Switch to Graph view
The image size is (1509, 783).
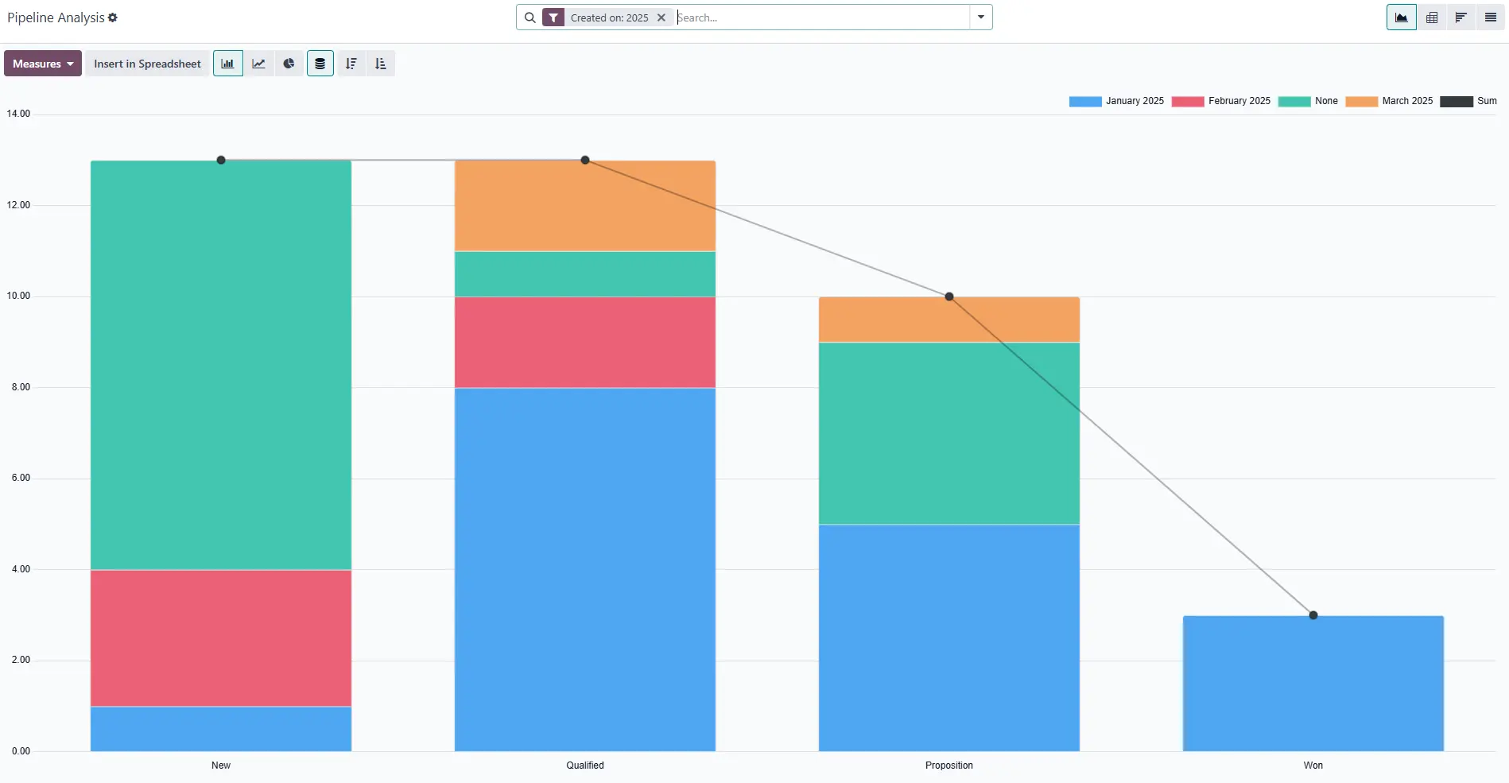(1402, 17)
